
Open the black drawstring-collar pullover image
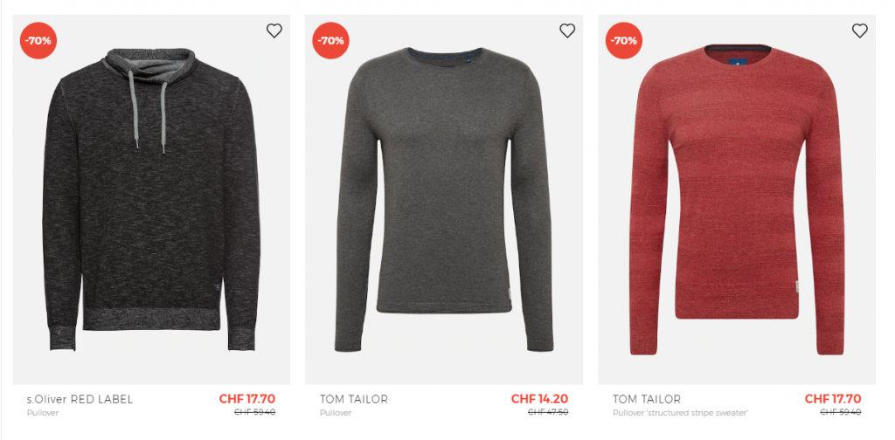151,199
